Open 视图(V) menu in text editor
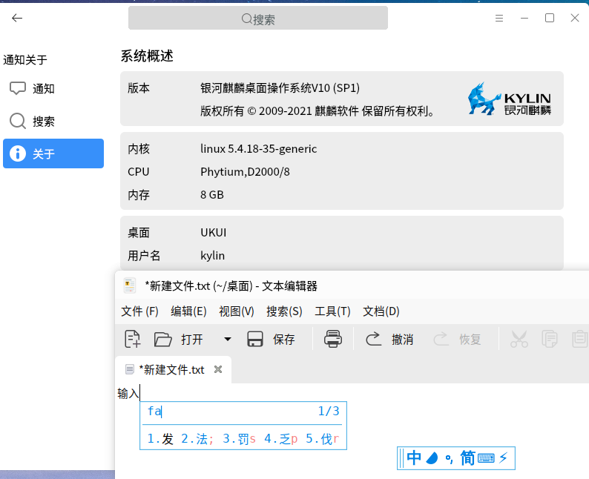Image resolution: width=589 pixels, height=479 pixels. (x=237, y=311)
